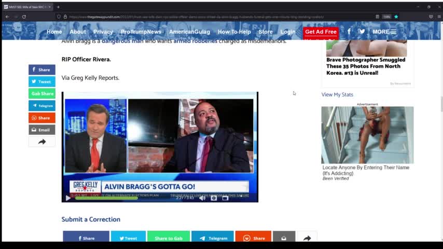The height and width of the screenshot is (249, 443).
Task: Reload the current page
Action: [x=24, y=17]
